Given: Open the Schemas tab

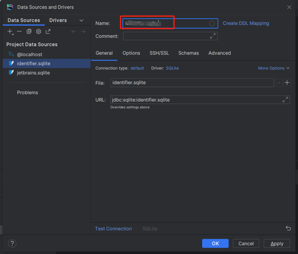Looking at the screenshot, I should pos(188,53).
